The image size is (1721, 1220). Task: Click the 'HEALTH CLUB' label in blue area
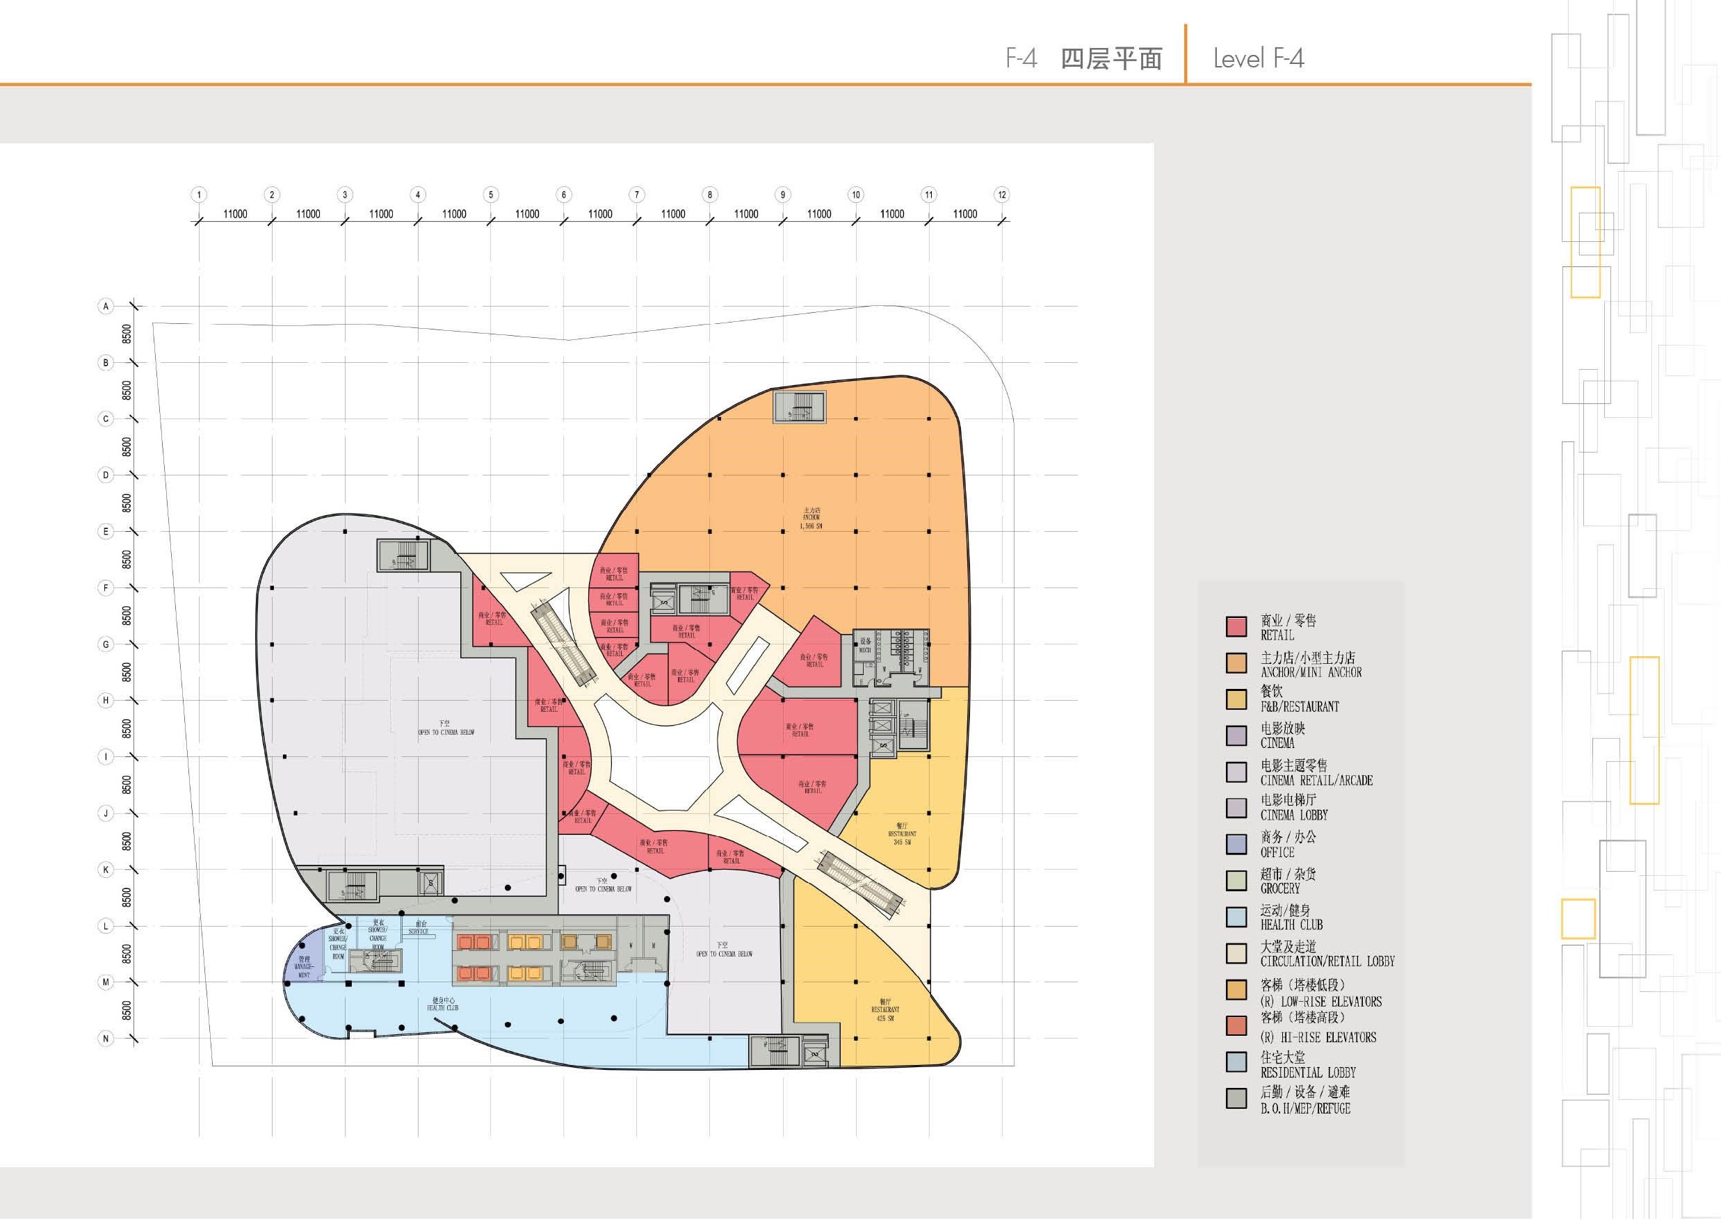442,1005
